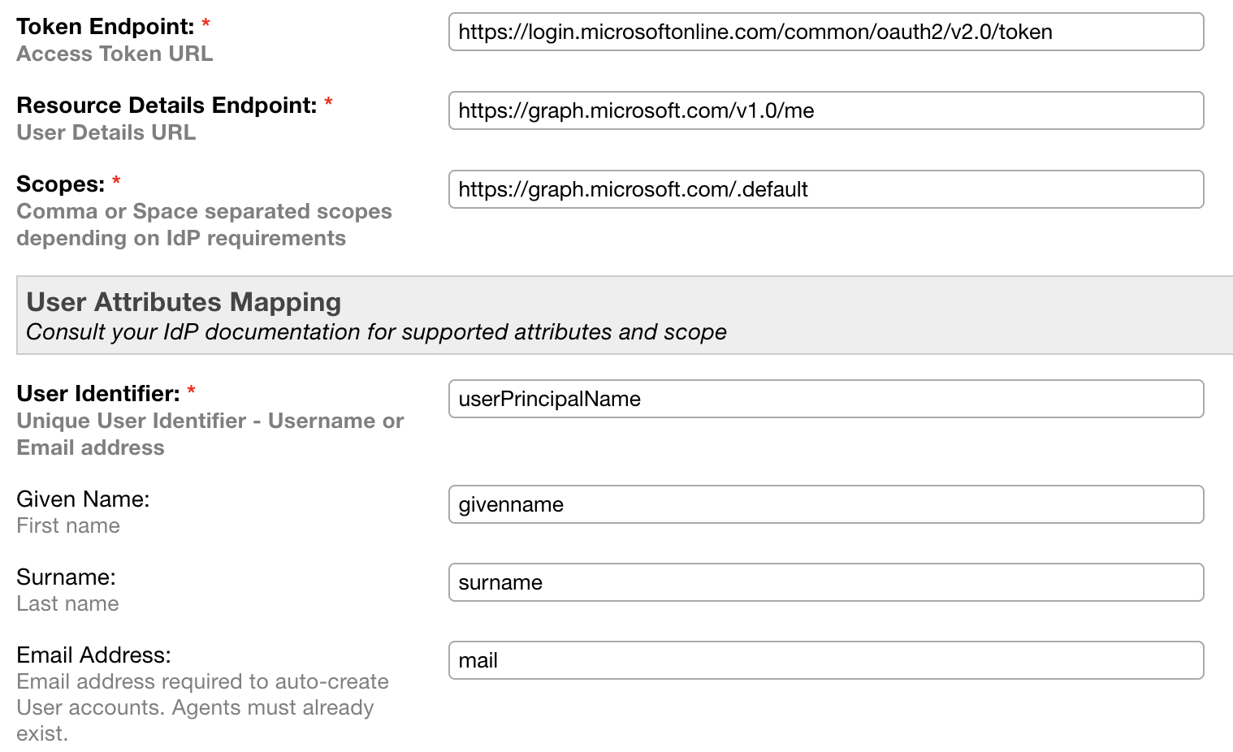Click the User Identifier required asterisk
Viewport: 1233px width, 752px height.
point(190,389)
